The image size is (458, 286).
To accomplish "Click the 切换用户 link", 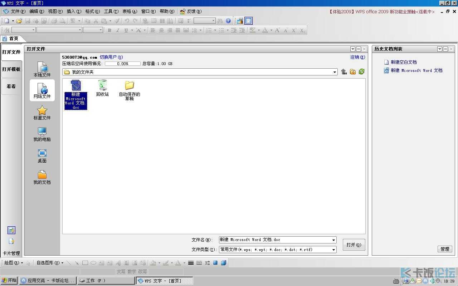I will point(111,57).
